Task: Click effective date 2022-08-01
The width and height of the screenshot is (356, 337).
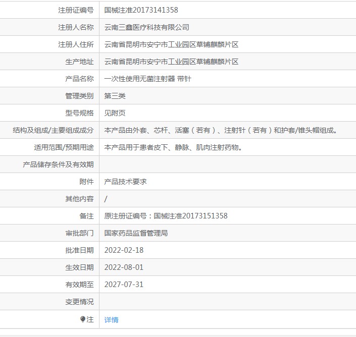Action: coord(124,267)
